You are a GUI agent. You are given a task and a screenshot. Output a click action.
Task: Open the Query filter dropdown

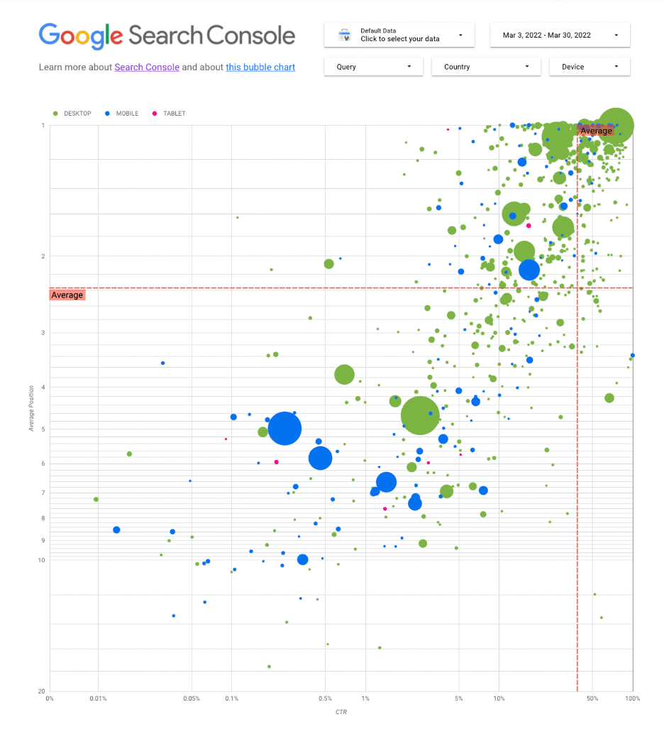(x=373, y=66)
